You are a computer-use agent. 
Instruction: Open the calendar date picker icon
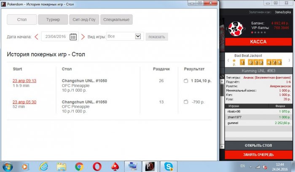[73, 37]
